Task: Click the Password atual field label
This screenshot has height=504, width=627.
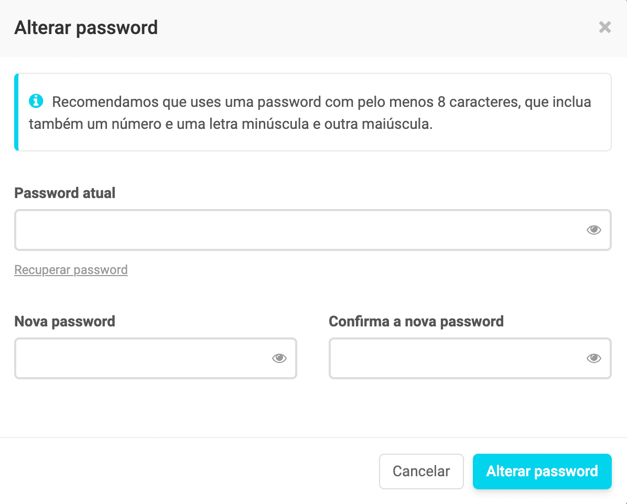Action: pos(64,193)
